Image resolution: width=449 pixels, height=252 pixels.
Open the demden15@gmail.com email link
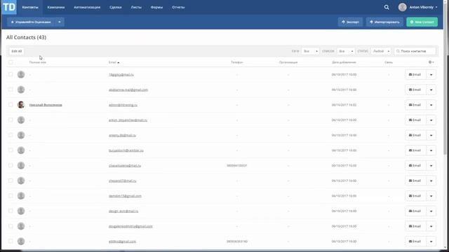tap(125, 196)
